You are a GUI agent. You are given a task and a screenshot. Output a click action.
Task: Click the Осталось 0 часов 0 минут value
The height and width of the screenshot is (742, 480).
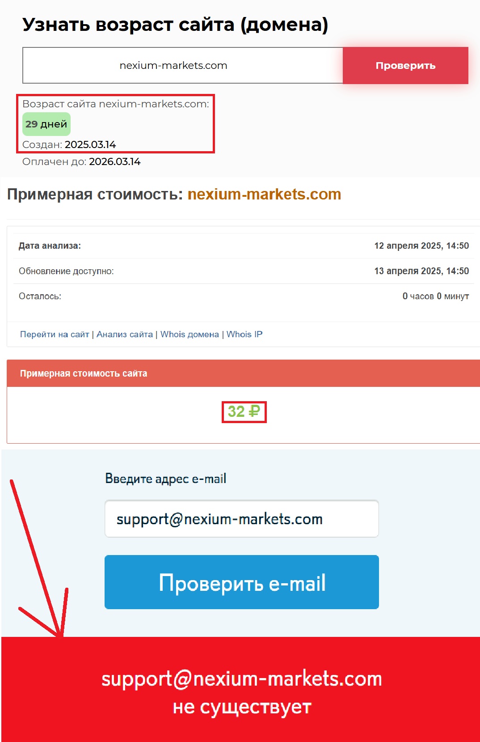[x=436, y=296]
